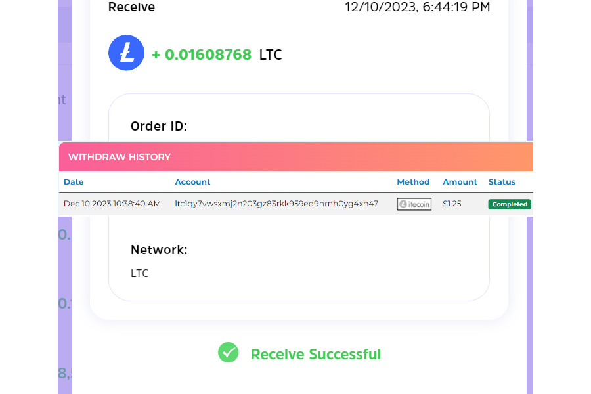Click the Order ID label
591x394 pixels.
[x=159, y=126]
